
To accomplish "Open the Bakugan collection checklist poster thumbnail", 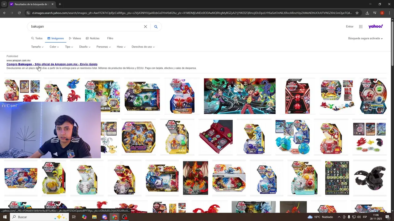I will [x=337, y=178].
